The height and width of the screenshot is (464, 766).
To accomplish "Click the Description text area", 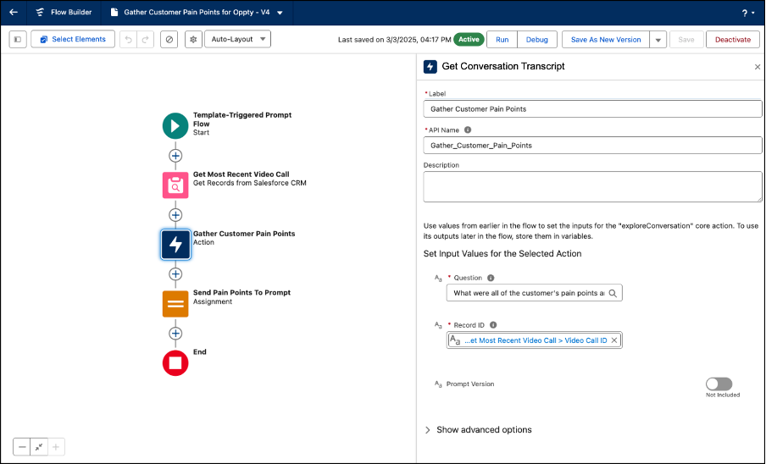I will (592, 186).
